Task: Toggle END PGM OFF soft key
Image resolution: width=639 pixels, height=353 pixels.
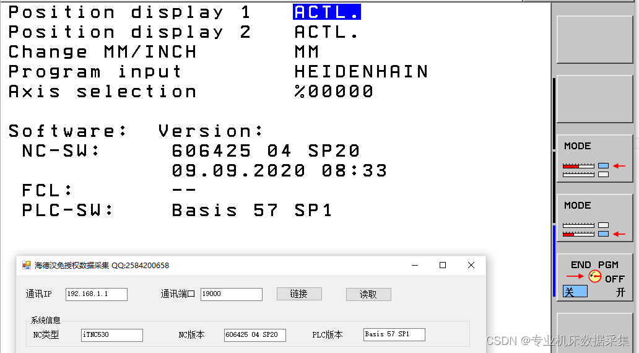Action: [595, 277]
